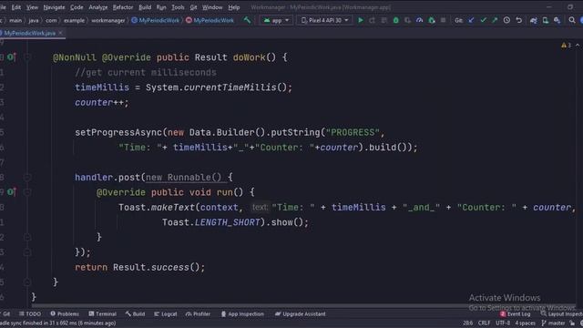Click Apply Code Changes icon
583x328 pixels.
point(384,20)
